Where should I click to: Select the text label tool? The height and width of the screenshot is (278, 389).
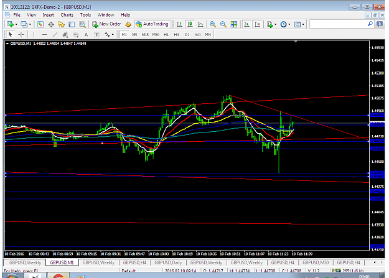coord(96,35)
